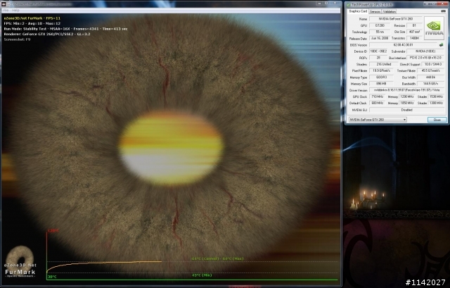The height and width of the screenshot is (288, 450).
Task: Click the ROPs field showing 28
Action: click(x=378, y=58)
